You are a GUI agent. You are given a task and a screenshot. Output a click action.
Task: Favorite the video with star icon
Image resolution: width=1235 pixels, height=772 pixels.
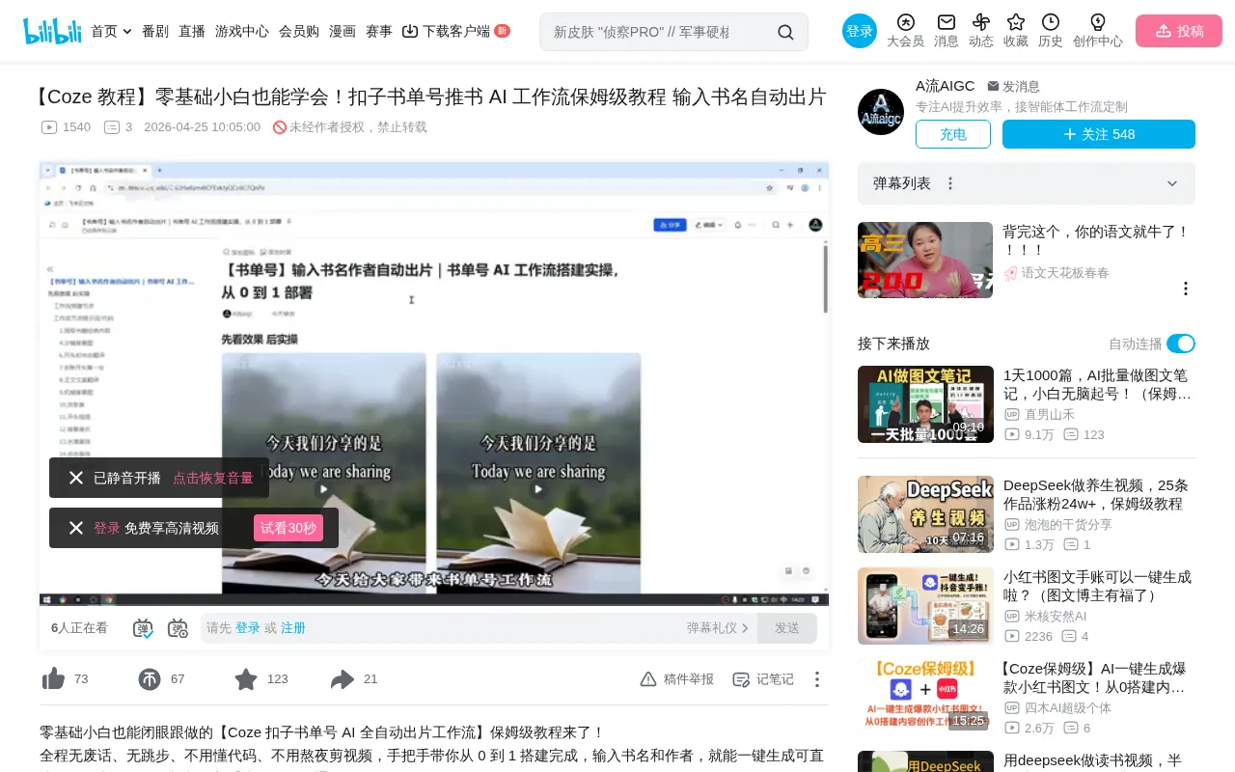(246, 679)
